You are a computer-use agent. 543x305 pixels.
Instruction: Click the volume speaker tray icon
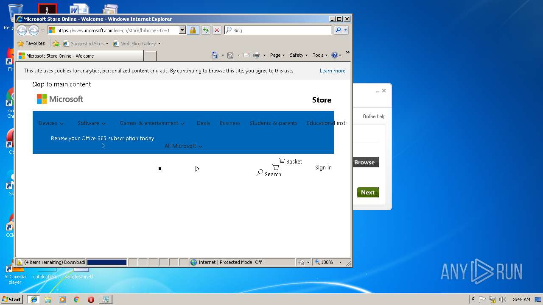click(x=503, y=299)
